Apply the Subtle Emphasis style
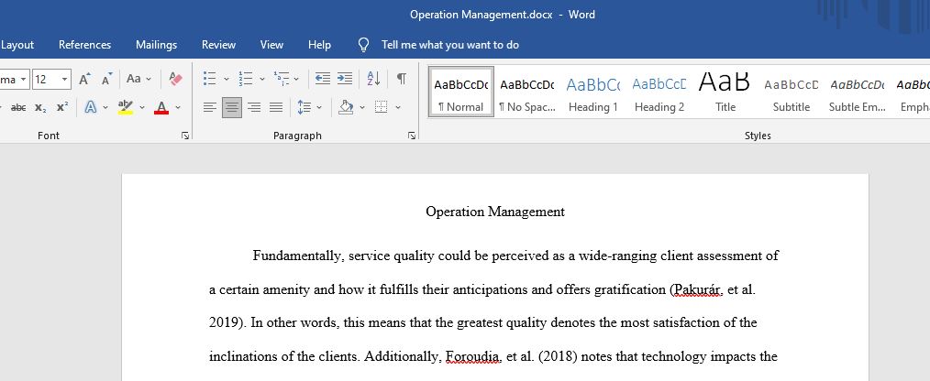This screenshot has height=381, width=930. 857,92
